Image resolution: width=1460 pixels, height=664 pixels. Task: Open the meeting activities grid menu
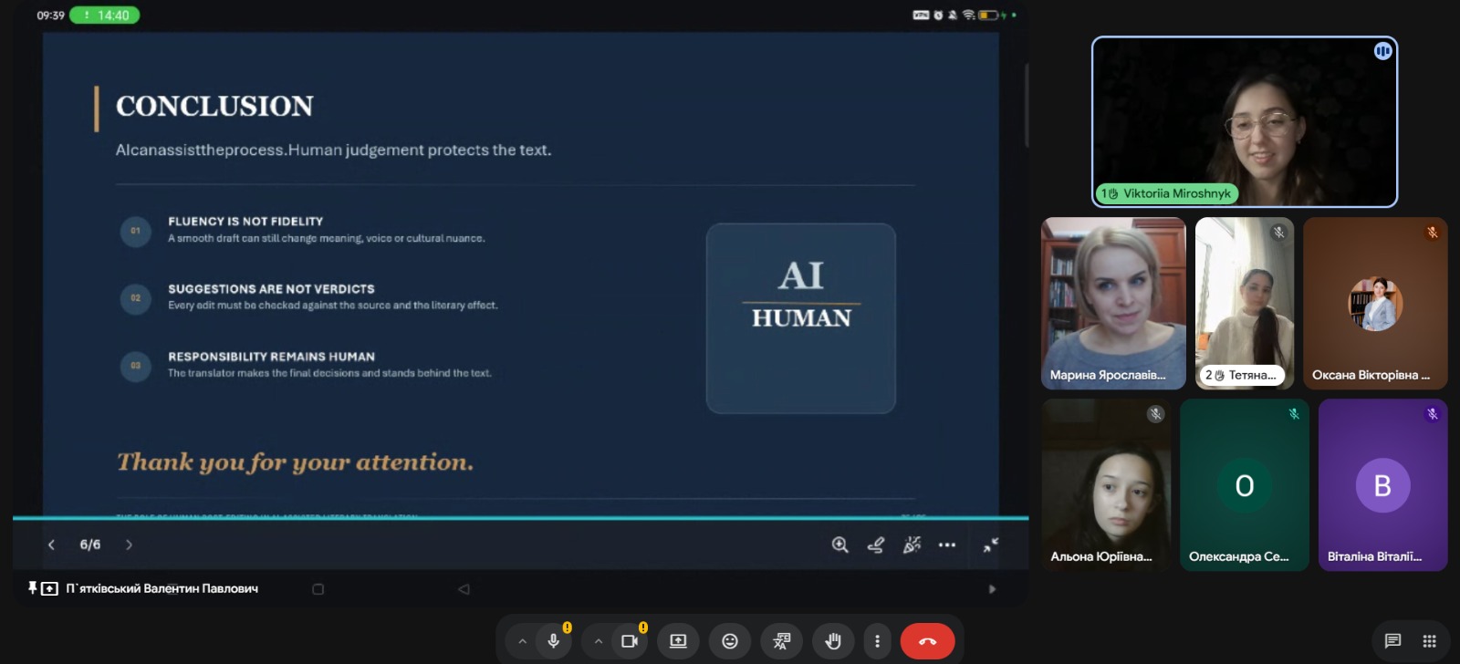(x=1429, y=640)
